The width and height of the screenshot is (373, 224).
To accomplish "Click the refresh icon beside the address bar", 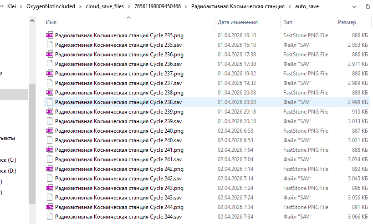I will click(368, 7).
